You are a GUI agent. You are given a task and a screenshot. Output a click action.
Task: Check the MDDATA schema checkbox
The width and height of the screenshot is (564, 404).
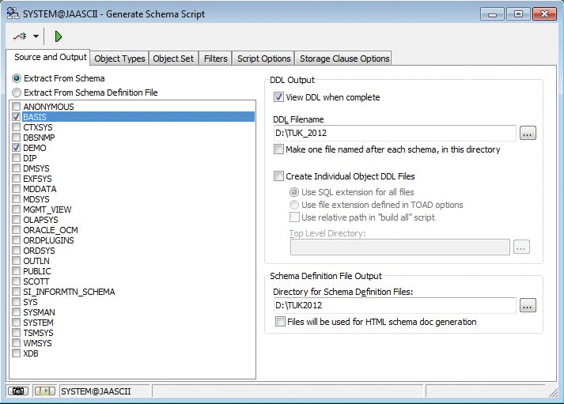pos(16,189)
